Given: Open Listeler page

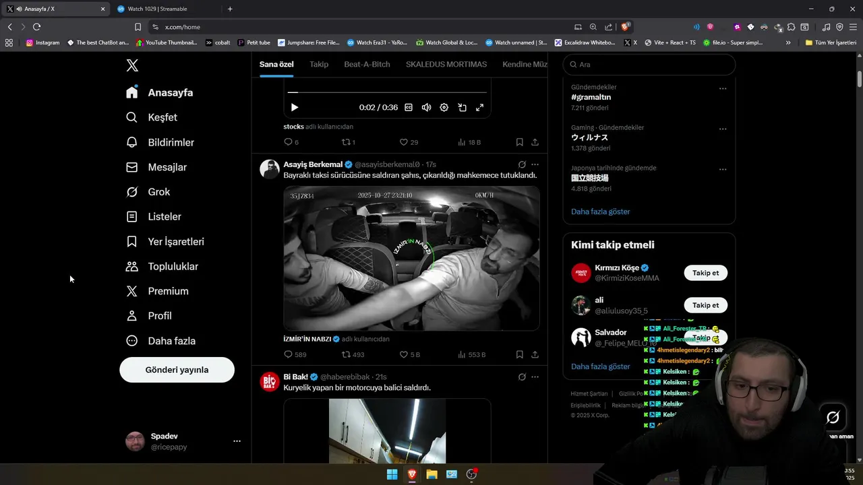Looking at the screenshot, I should [x=154, y=216].
